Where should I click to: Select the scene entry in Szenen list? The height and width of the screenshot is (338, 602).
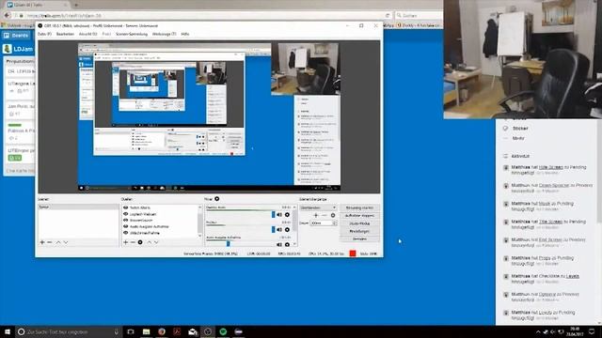[78, 207]
